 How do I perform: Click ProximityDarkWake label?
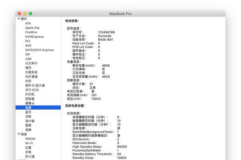pos(87,150)
